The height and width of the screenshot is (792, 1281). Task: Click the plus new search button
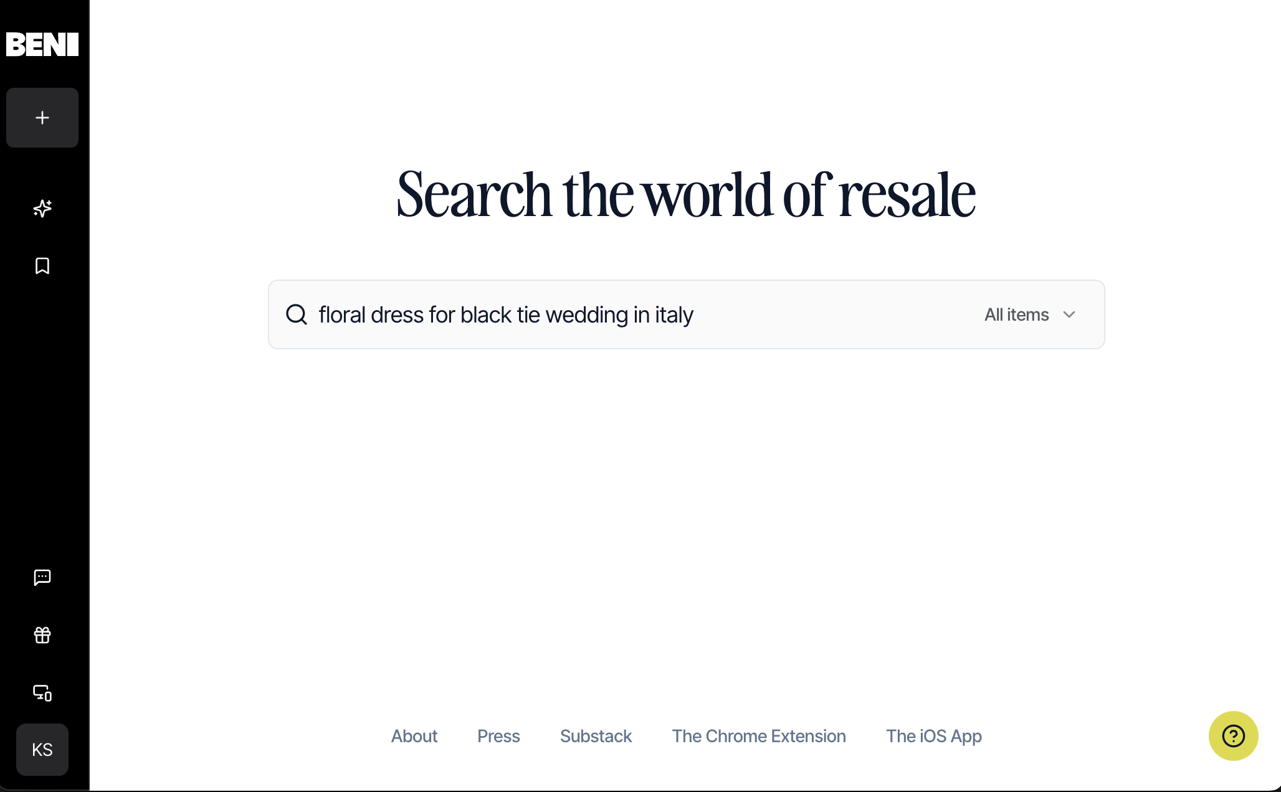coord(42,118)
